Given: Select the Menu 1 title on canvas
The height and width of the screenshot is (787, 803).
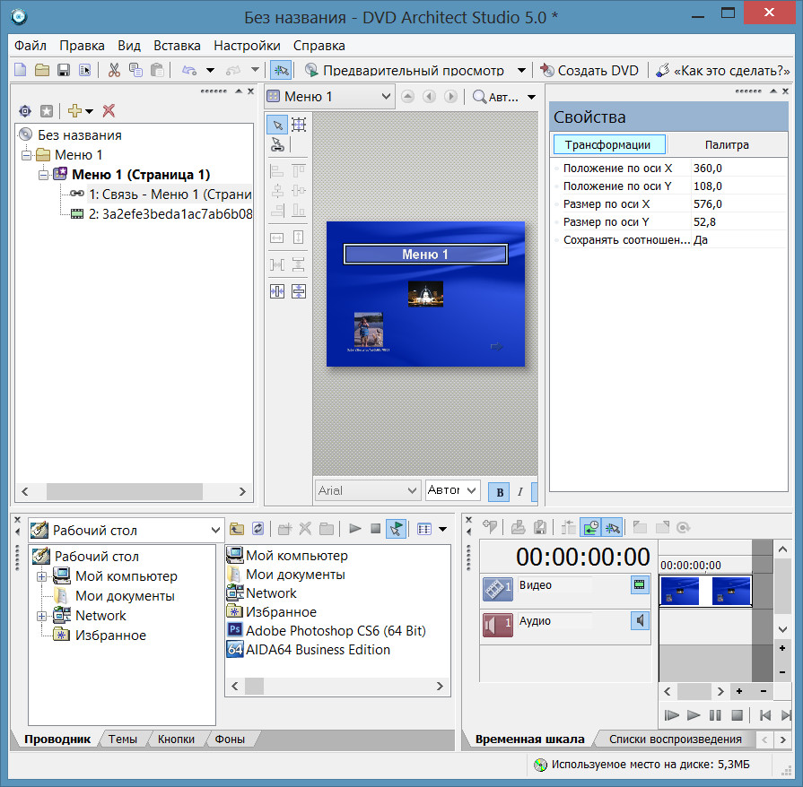Looking at the screenshot, I should [425, 255].
